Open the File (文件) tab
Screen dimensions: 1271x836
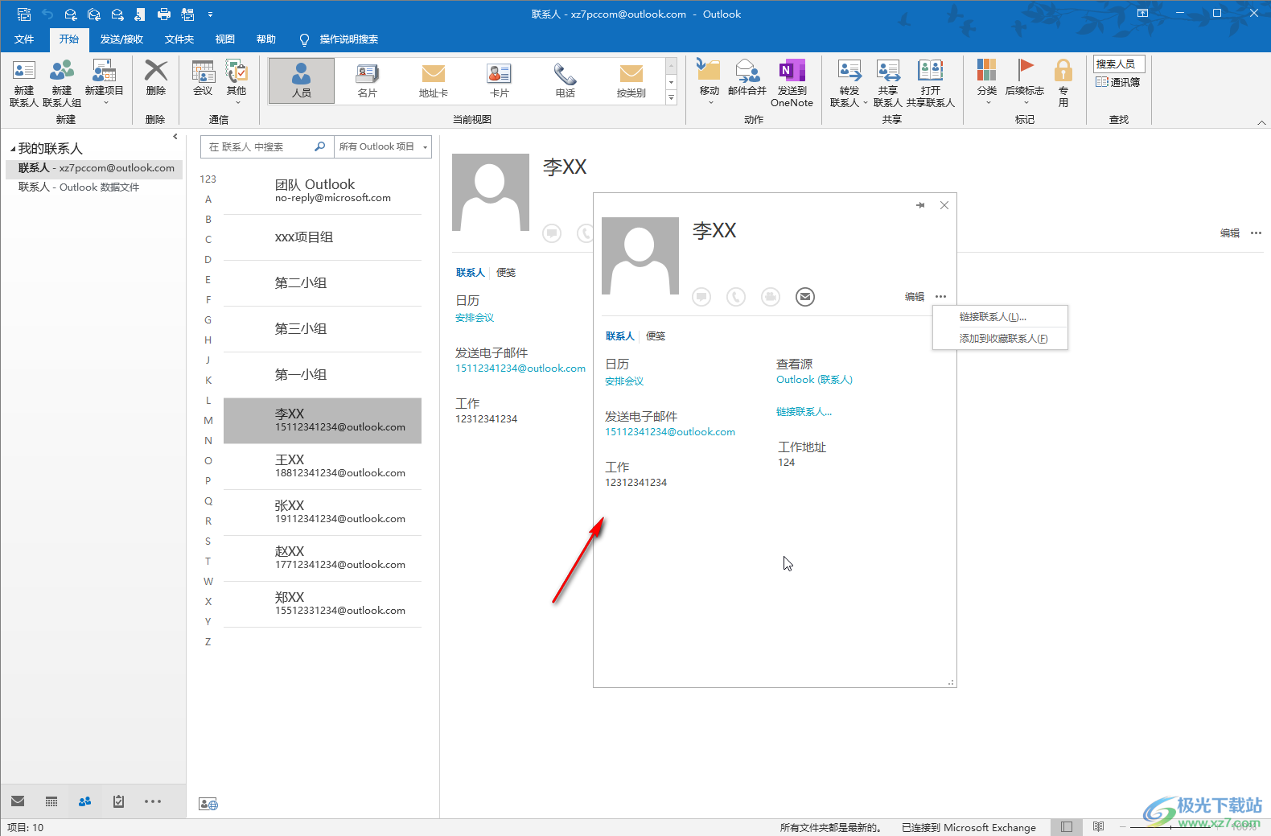tap(24, 39)
